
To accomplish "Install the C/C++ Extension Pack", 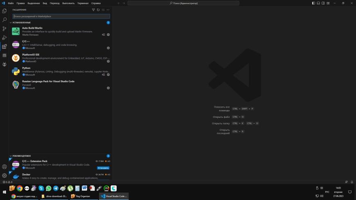I will pyautogui.click(x=103, y=168).
